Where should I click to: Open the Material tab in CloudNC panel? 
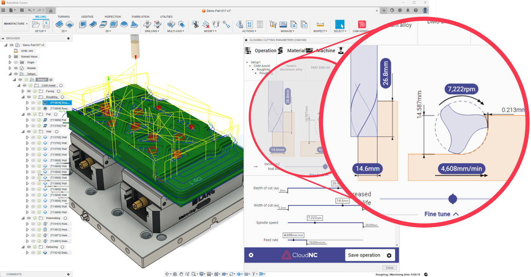coord(291,50)
